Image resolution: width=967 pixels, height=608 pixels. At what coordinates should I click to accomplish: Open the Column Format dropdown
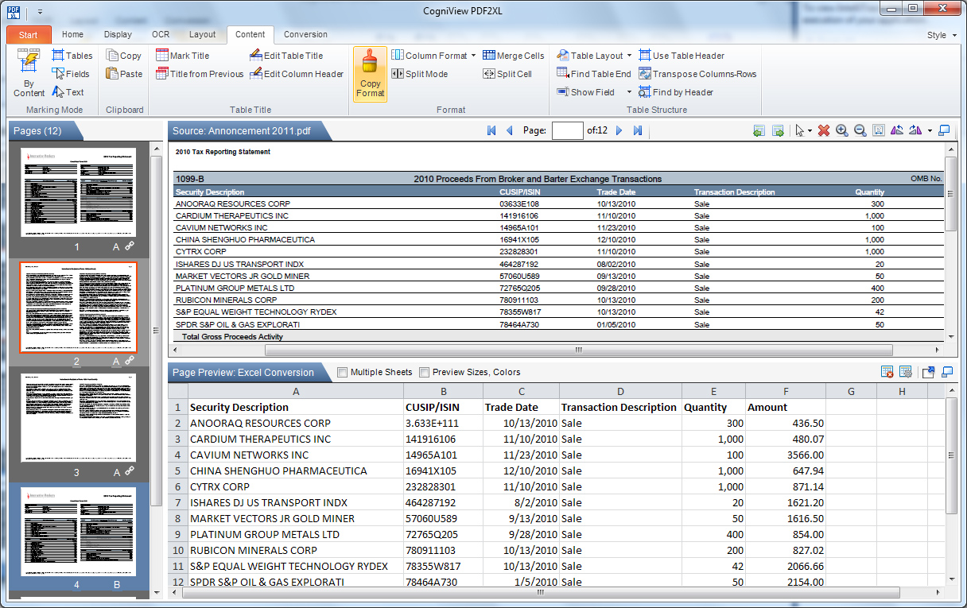(x=473, y=56)
